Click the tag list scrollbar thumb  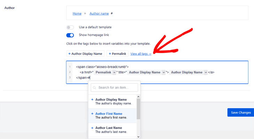point(138,109)
